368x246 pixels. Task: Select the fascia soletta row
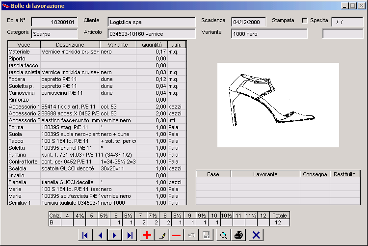tap(97, 72)
